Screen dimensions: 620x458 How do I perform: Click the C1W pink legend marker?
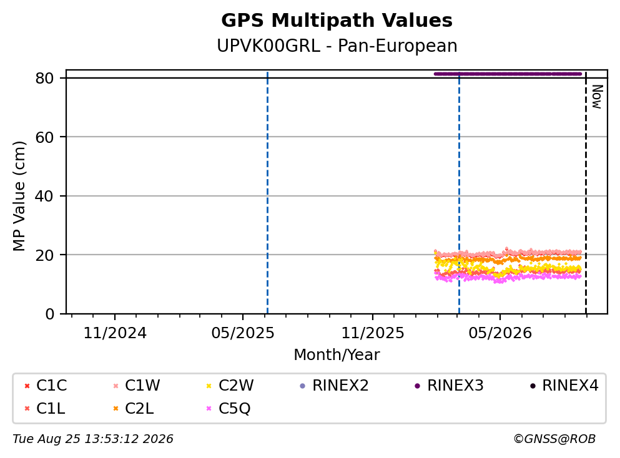click(116, 386)
